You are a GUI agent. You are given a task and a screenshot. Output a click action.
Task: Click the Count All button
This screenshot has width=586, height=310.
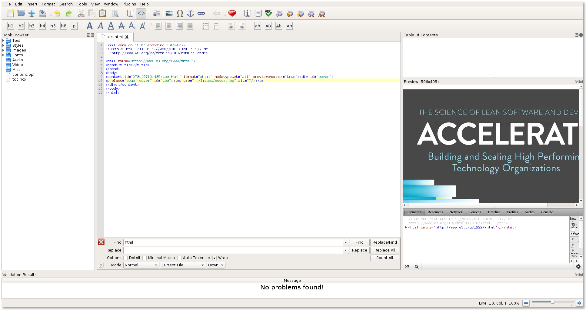click(x=385, y=258)
